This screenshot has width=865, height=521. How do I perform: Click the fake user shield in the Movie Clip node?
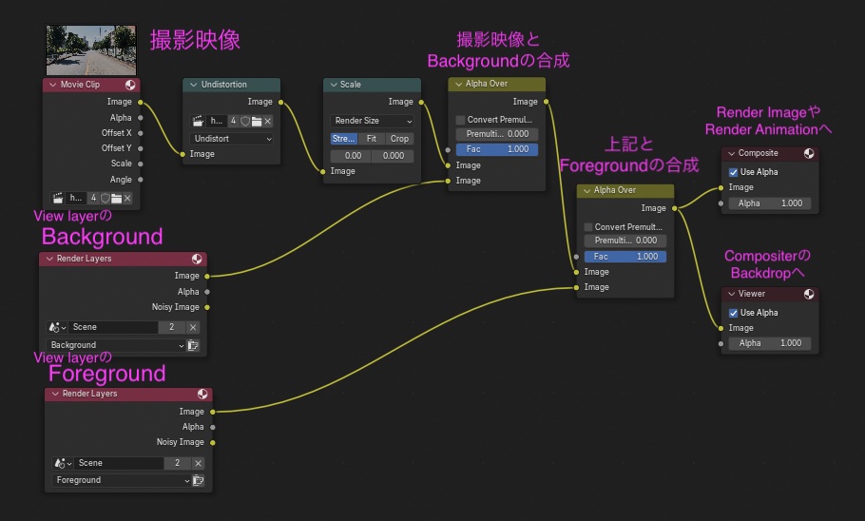(106, 198)
